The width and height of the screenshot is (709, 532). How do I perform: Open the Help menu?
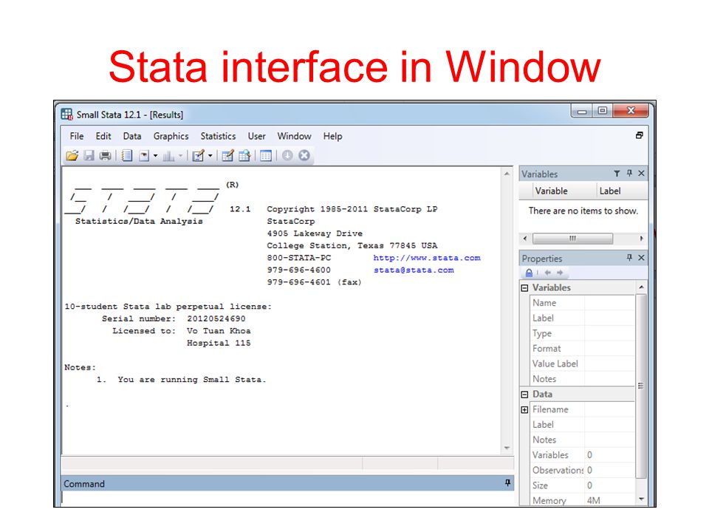tap(332, 136)
